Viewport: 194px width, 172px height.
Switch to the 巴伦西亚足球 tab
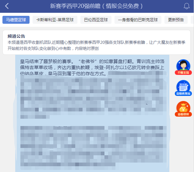click(96, 20)
